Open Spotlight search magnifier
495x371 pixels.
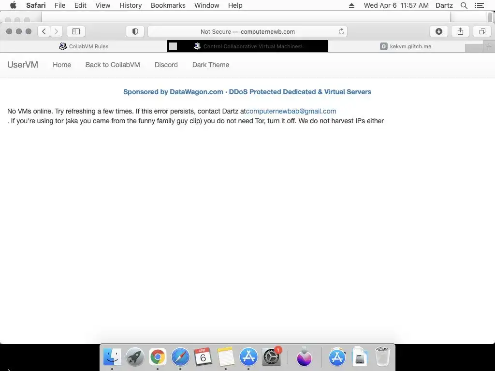point(464,5)
